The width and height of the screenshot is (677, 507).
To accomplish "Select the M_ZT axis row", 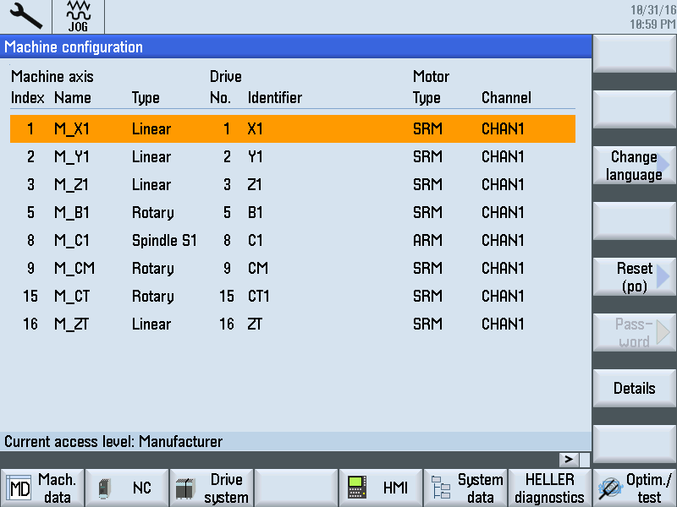I will (x=292, y=324).
